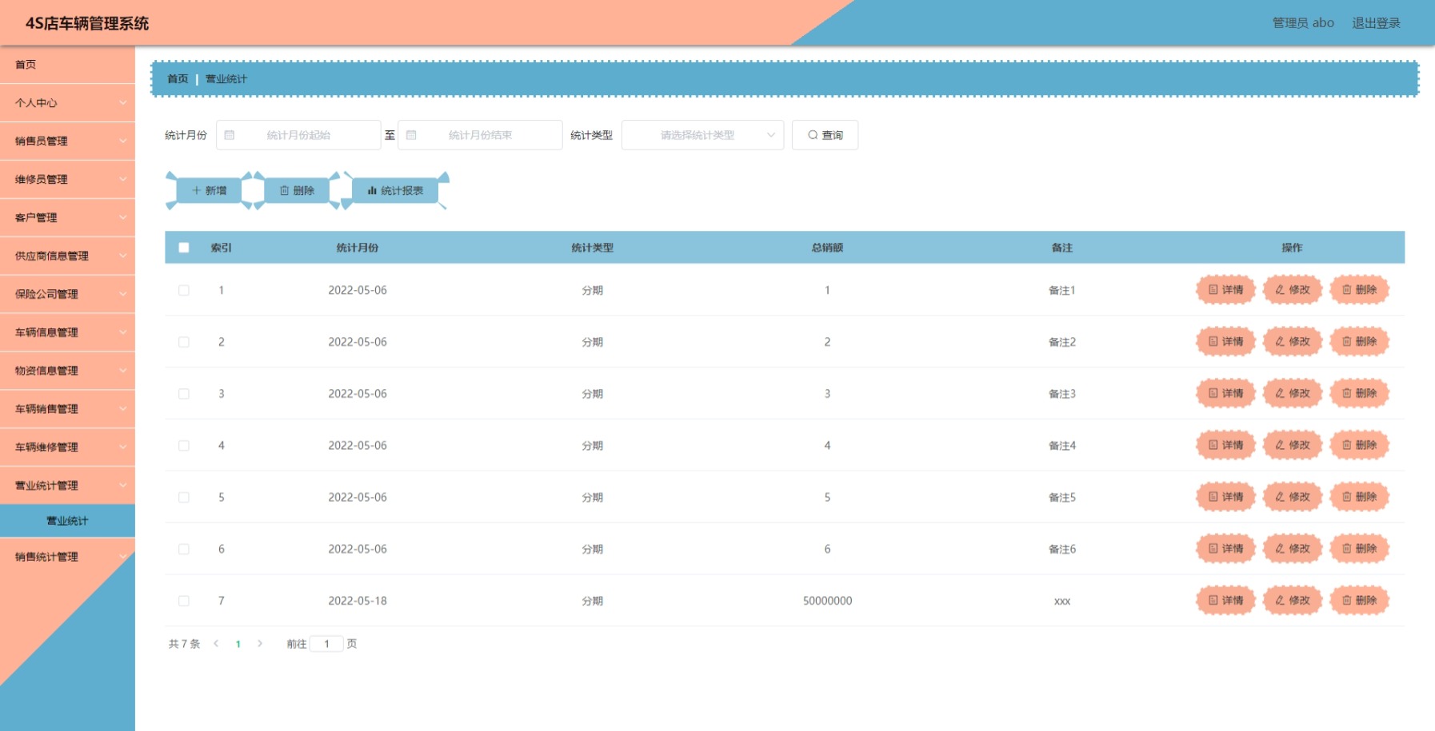The height and width of the screenshot is (731, 1435).
Task: Check the checkbox for row index 3
Action: coord(184,394)
